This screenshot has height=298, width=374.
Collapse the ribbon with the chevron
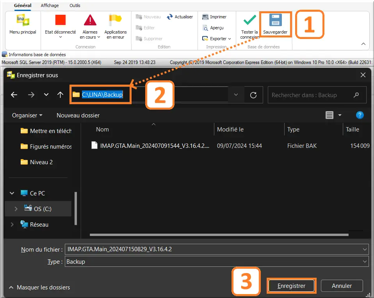[363, 44]
